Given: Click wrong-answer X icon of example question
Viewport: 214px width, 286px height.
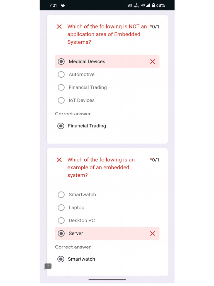Looking at the screenshot, I should click(59, 160).
